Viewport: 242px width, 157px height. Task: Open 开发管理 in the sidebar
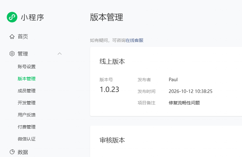[x=27, y=103]
